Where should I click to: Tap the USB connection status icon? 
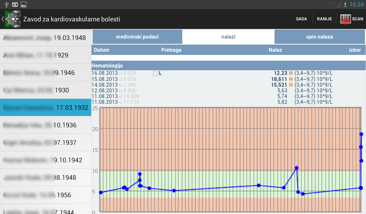(5, 5)
